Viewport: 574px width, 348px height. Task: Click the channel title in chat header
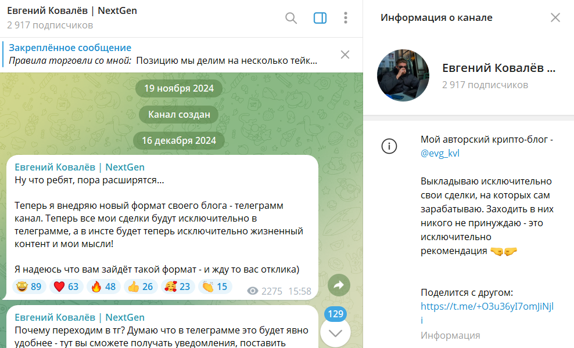pos(72,10)
